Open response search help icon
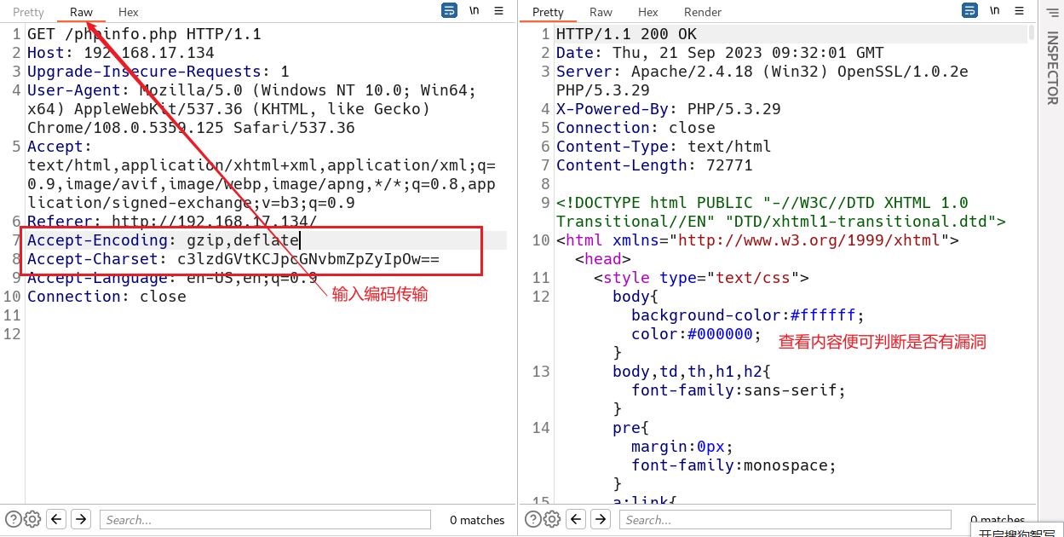The image size is (1064, 537). (x=532, y=519)
